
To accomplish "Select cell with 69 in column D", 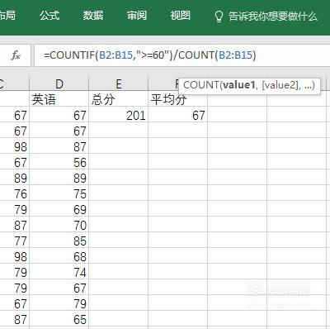I will 59,209.
